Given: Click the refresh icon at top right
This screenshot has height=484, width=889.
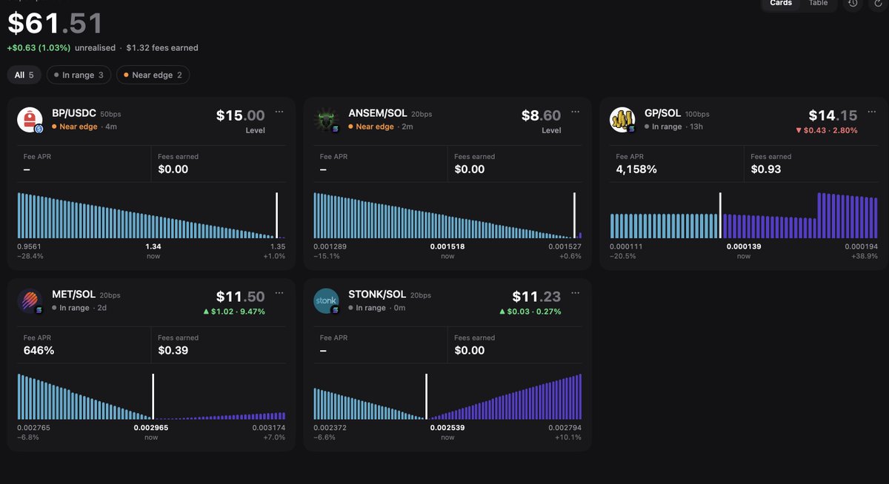Looking at the screenshot, I should (x=878, y=4).
